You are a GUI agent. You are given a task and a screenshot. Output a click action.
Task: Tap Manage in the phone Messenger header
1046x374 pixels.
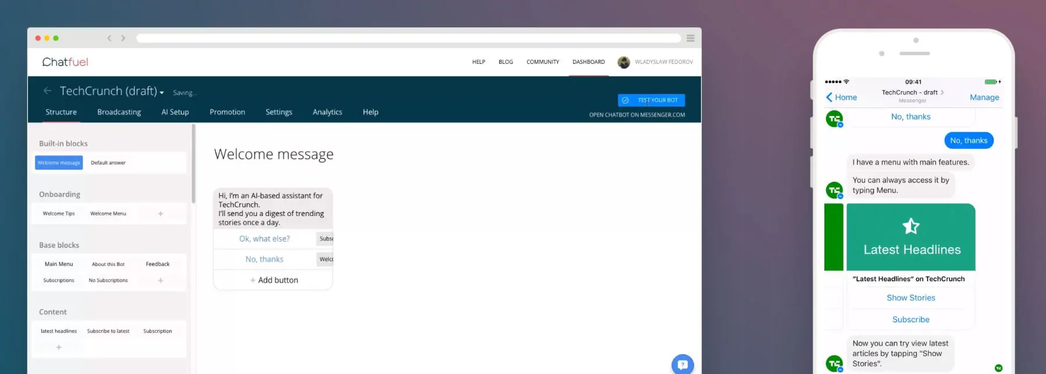(984, 98)
